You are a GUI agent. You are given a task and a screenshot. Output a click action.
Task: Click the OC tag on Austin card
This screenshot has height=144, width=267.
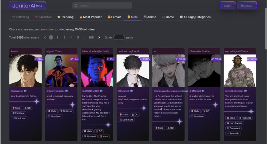pos(28,108)
